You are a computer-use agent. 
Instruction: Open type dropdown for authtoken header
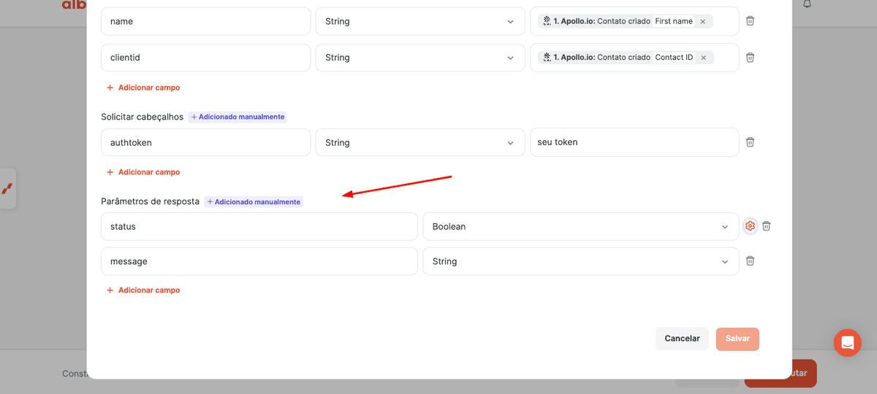coord(420,142)
